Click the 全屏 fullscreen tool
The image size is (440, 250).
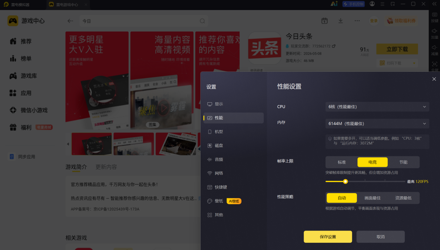[434, 66]
